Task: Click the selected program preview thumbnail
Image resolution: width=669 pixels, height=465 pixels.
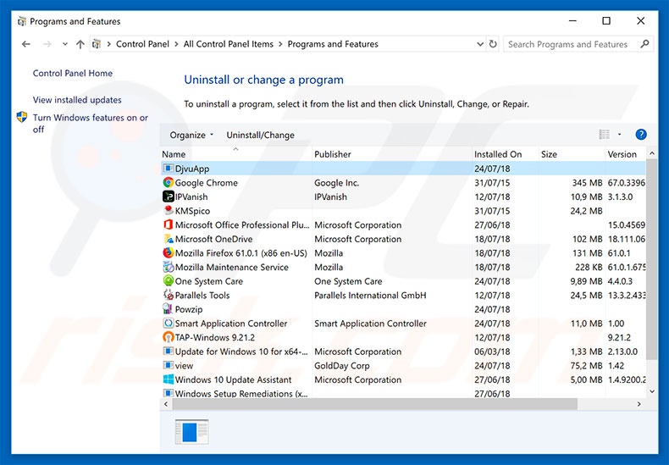Action: [191, 432]
